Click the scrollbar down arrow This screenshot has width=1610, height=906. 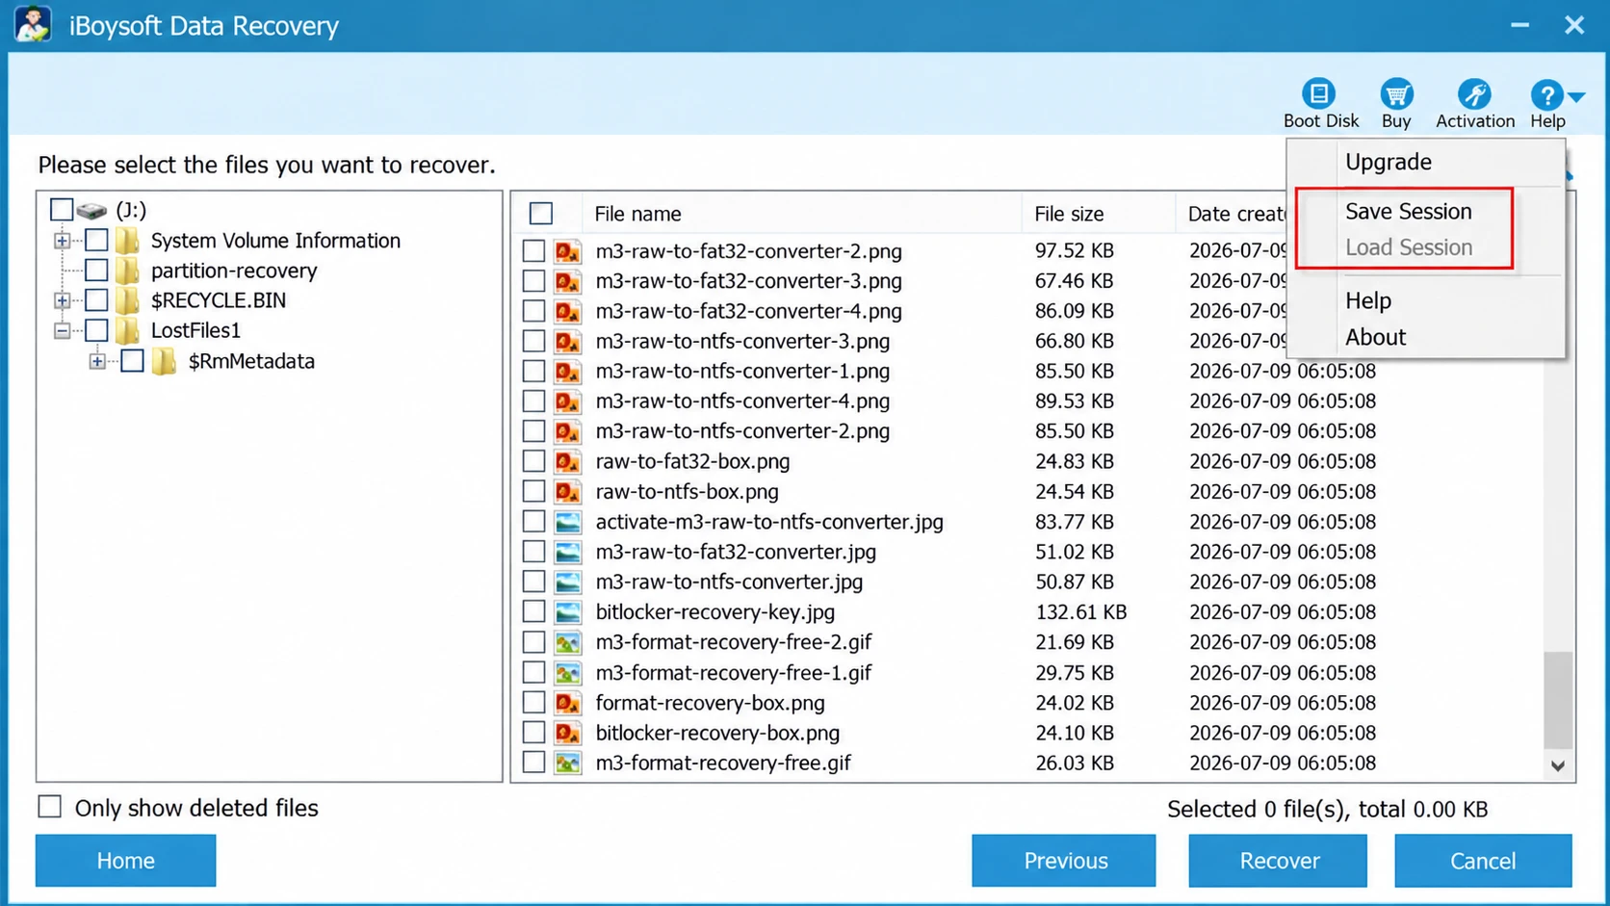[1558, 765]
